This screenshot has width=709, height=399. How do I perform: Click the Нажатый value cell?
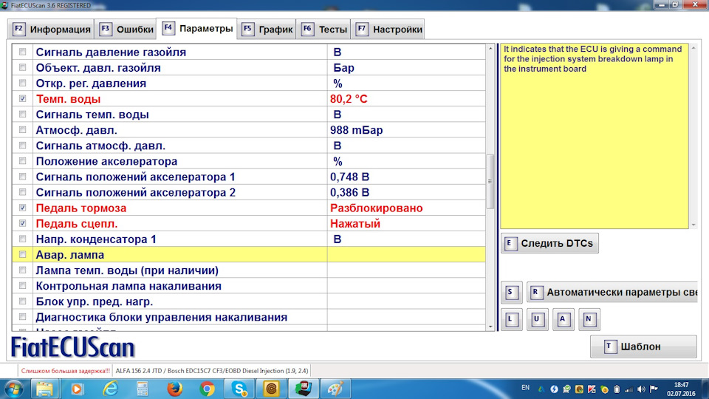point(406,223)
